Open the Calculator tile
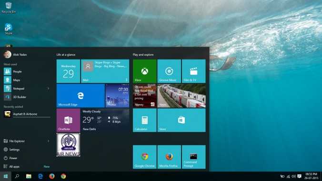322x181 pixels. 145,120
